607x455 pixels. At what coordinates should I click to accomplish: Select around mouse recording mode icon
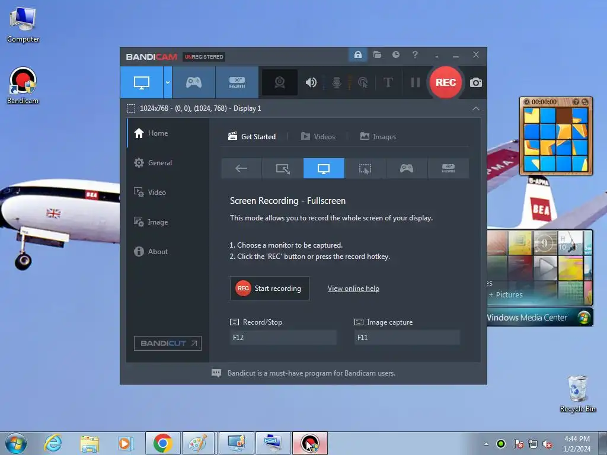click(365, 168)
